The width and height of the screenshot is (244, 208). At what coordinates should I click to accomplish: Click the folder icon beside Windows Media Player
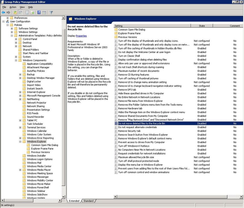click(24, 170)
